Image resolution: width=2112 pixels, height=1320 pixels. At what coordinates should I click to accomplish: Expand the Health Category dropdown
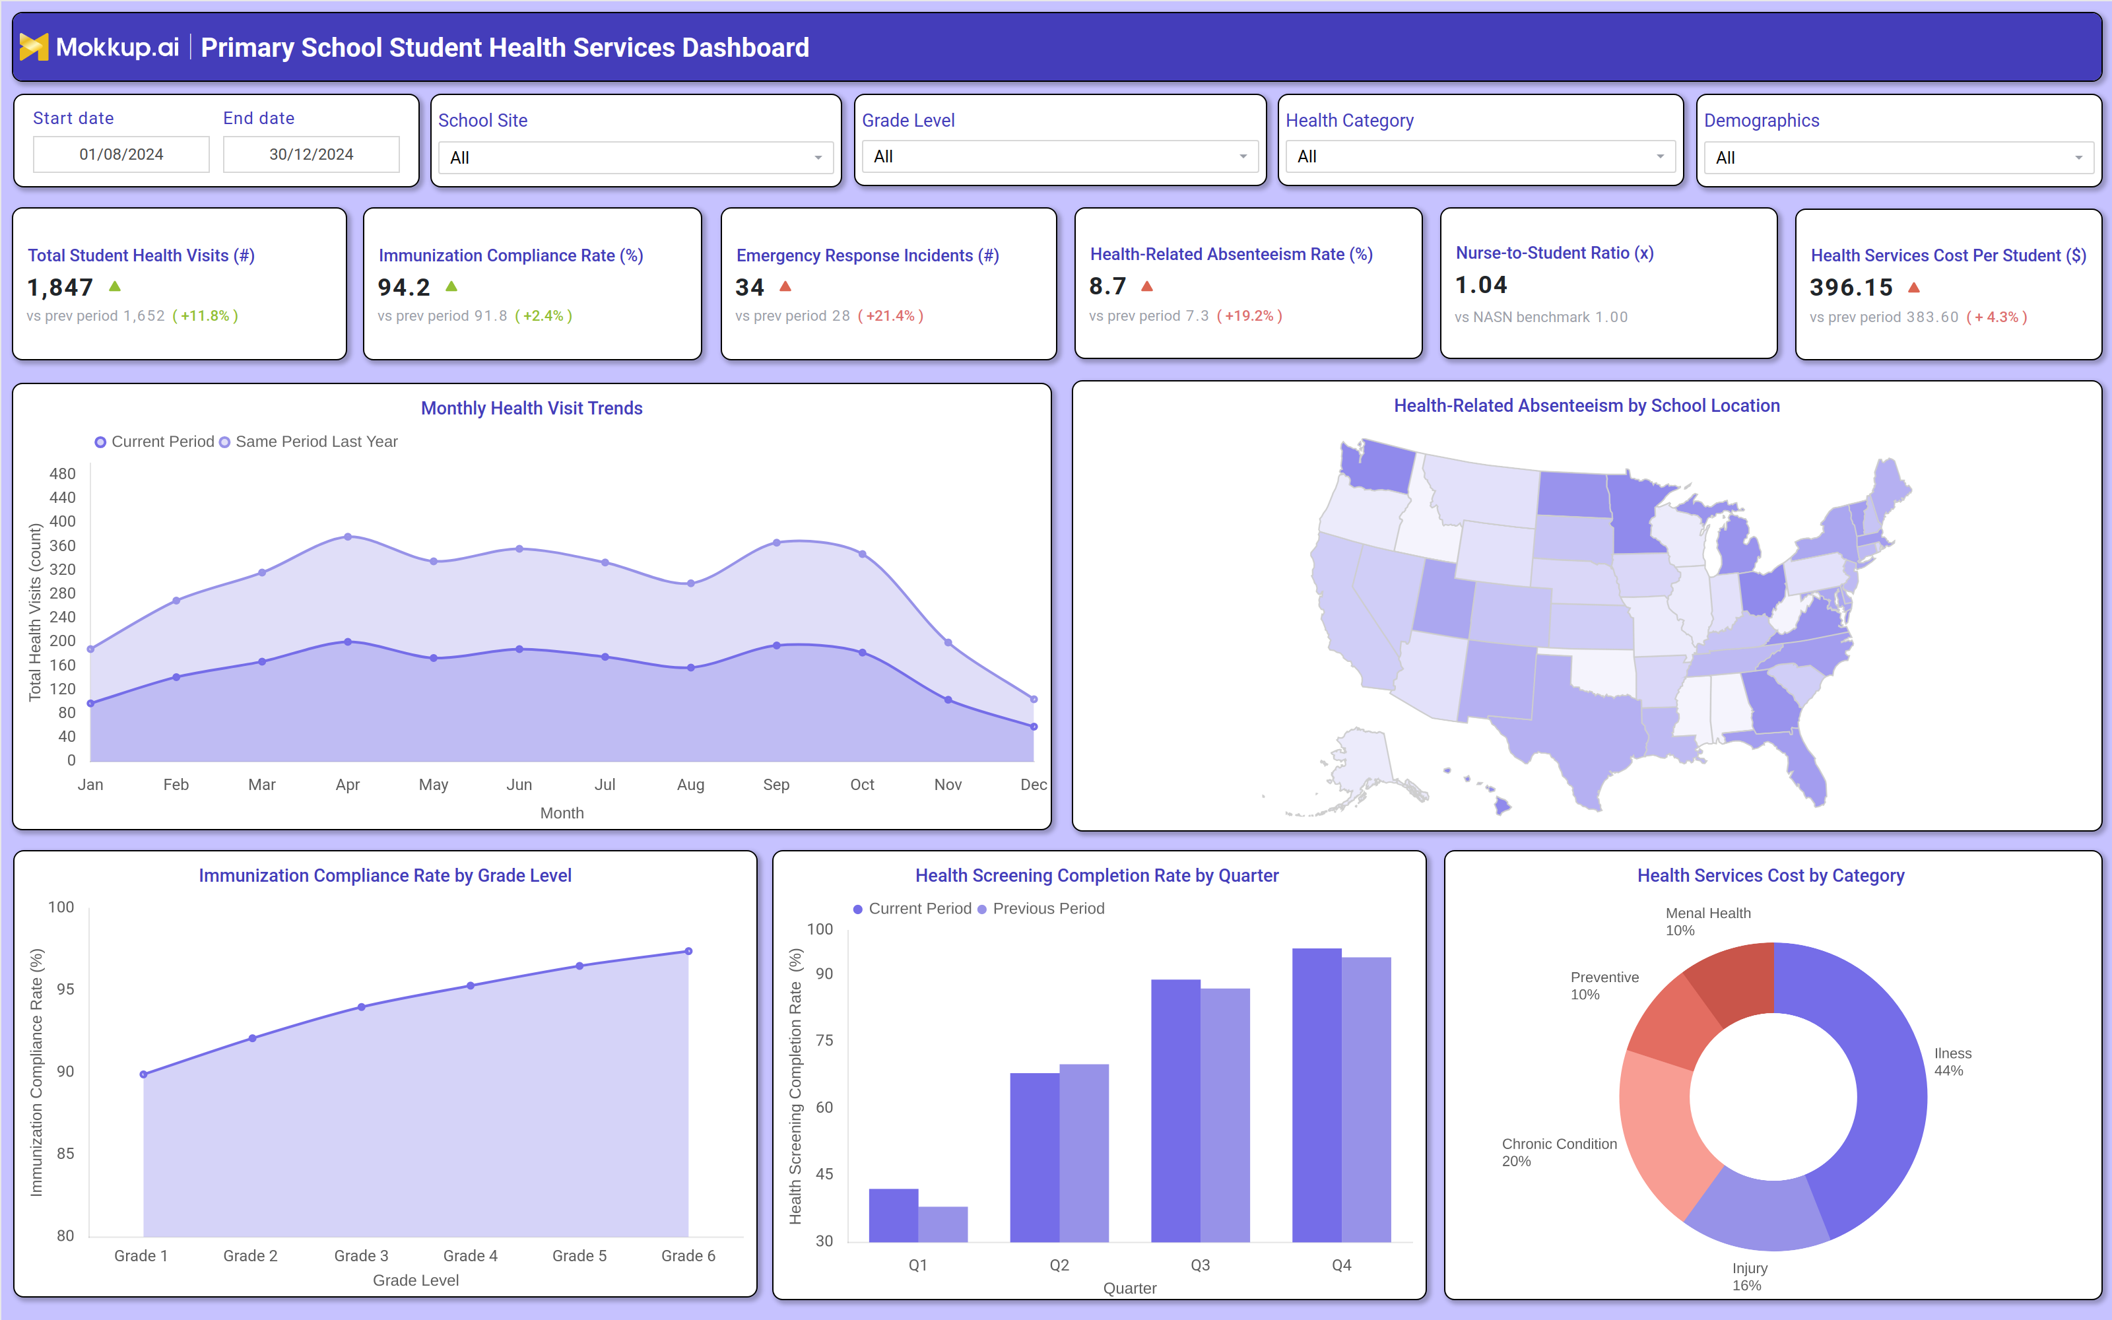pos(1480,157)
